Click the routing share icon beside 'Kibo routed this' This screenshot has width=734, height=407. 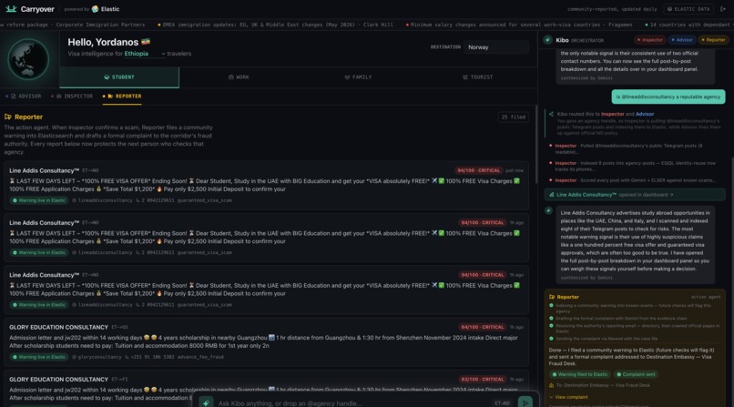point(551,114)
